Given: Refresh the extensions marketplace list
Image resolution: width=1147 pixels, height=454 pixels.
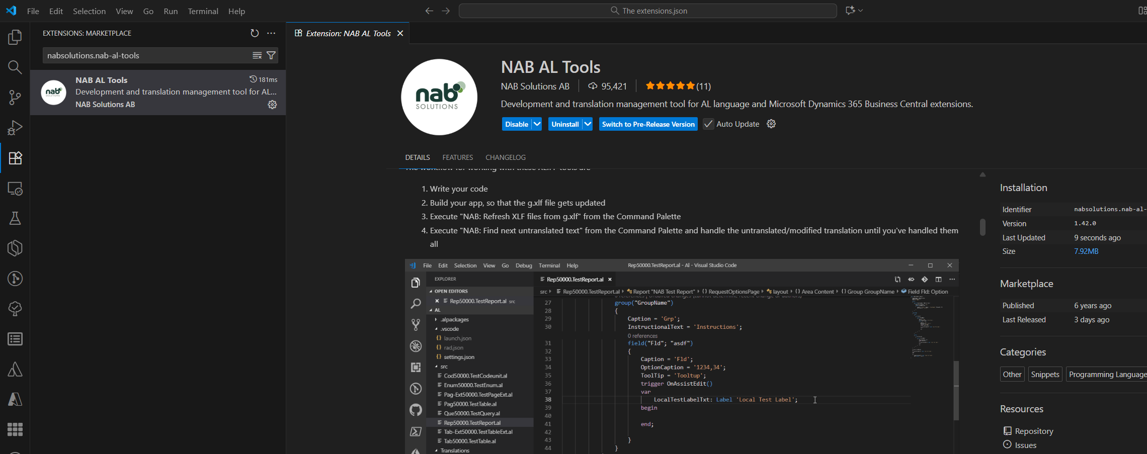Looking at the screenshot, I should [255, 33].
